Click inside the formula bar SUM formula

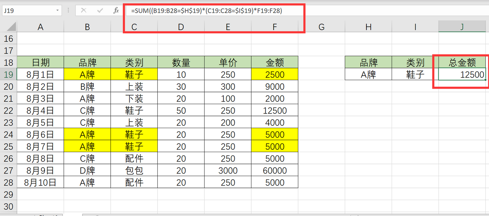207,11
